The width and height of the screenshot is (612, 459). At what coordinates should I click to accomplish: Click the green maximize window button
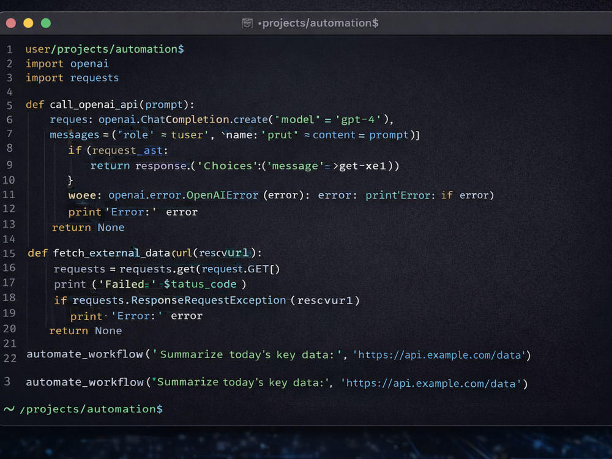(x=46, y=23)
